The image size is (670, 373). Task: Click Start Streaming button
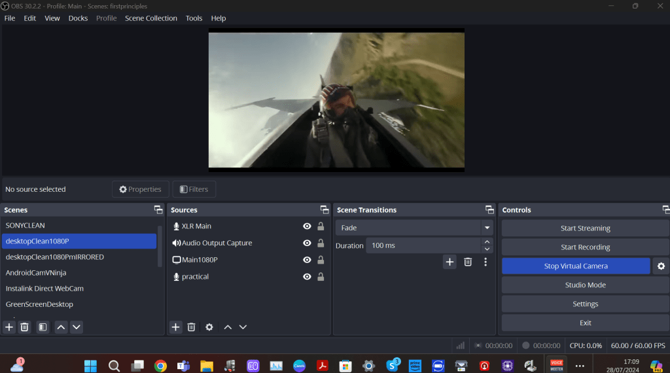tap(586, 228)
